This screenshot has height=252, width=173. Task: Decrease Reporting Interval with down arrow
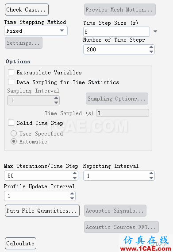(151, 178)
